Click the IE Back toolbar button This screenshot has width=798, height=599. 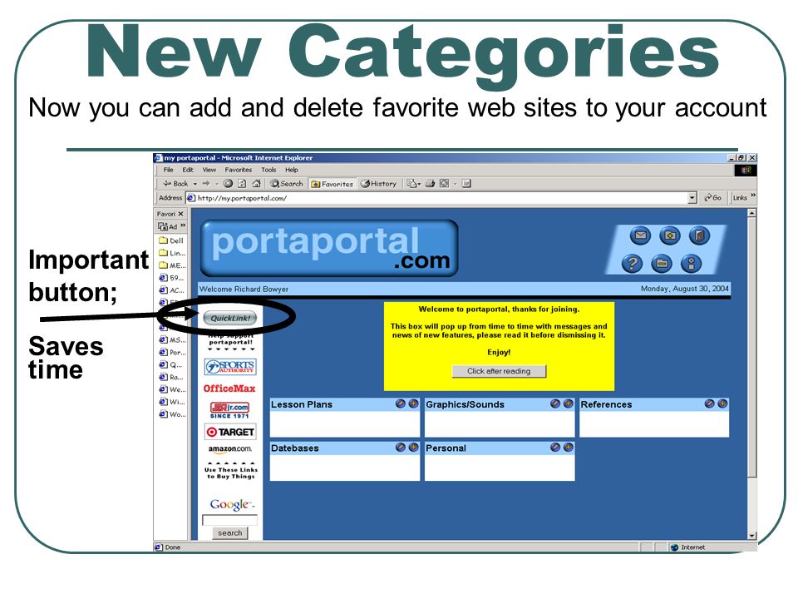coord(175,184)
